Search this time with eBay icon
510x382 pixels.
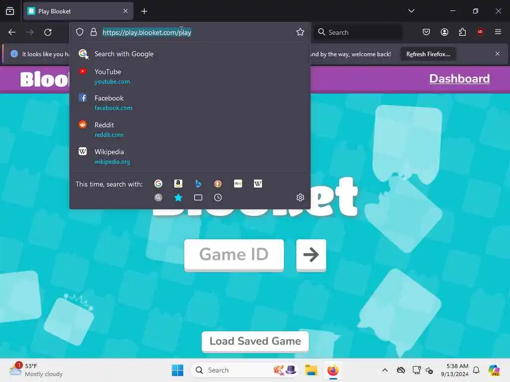coord(238,184)
